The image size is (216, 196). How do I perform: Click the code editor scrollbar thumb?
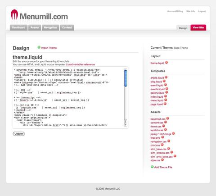[126, 78]
